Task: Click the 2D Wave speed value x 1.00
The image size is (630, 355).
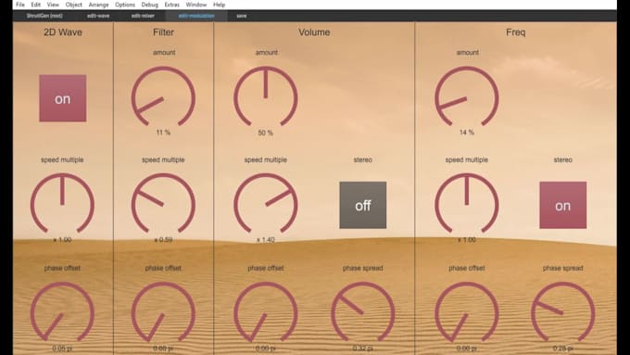Action: [x=62, y=240]
